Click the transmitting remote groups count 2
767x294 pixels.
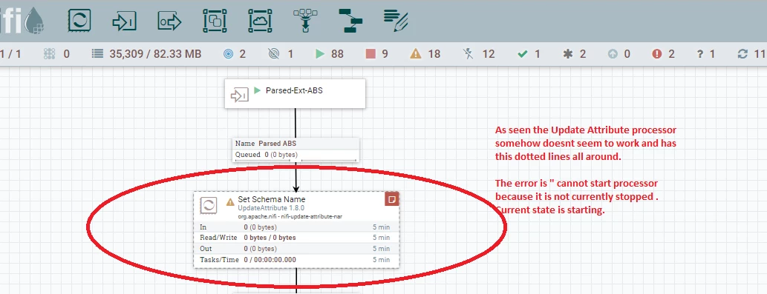click(235, 53)
